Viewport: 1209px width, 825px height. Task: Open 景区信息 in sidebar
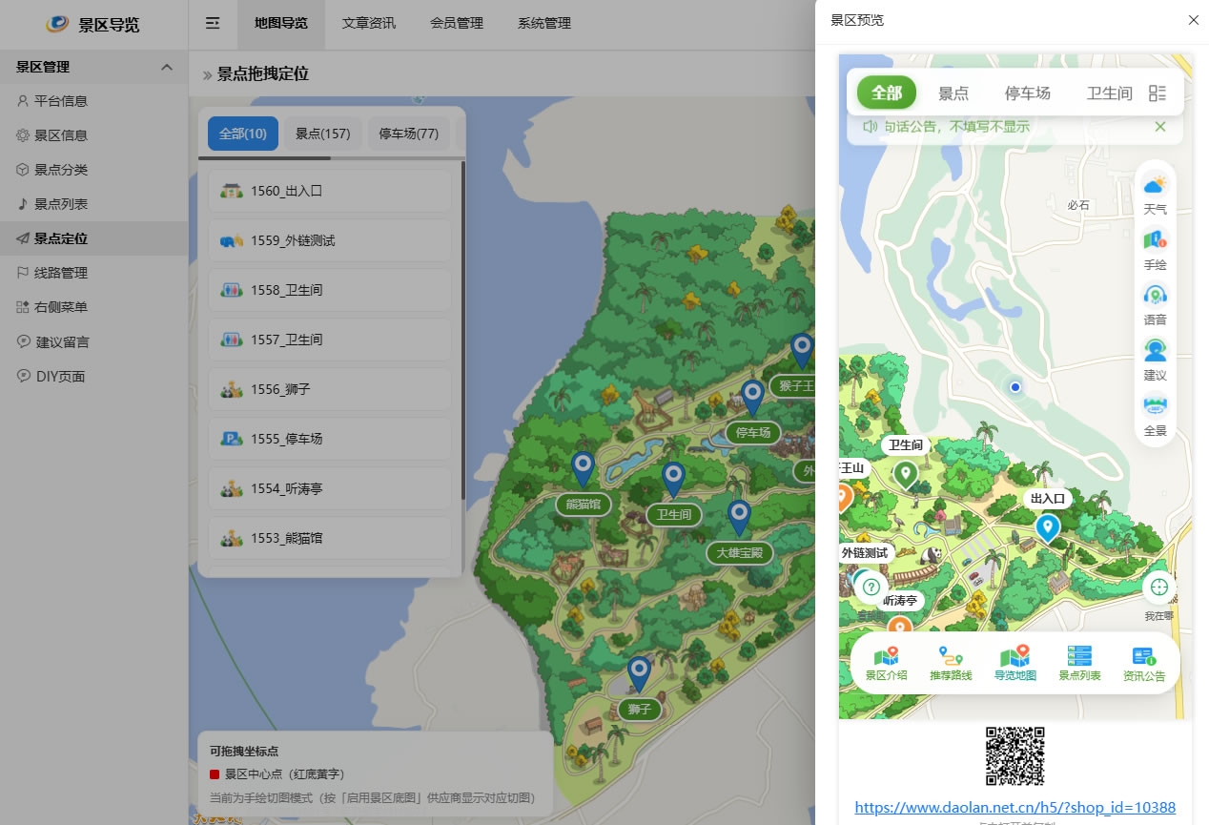93,135
